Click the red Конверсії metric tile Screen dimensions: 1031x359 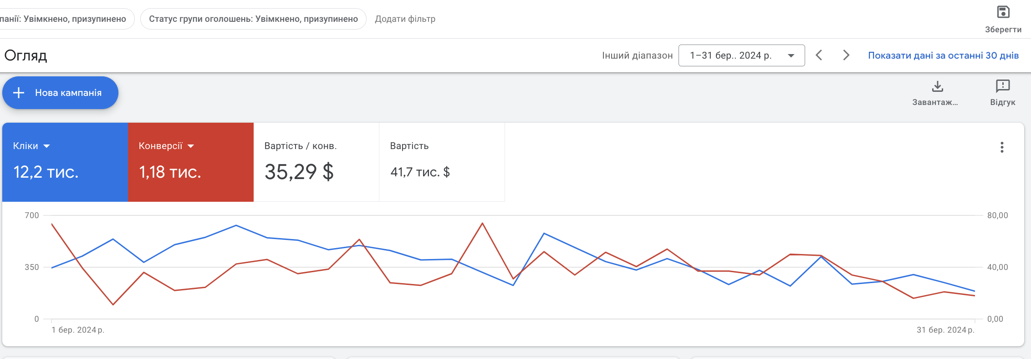coord(191,162)
